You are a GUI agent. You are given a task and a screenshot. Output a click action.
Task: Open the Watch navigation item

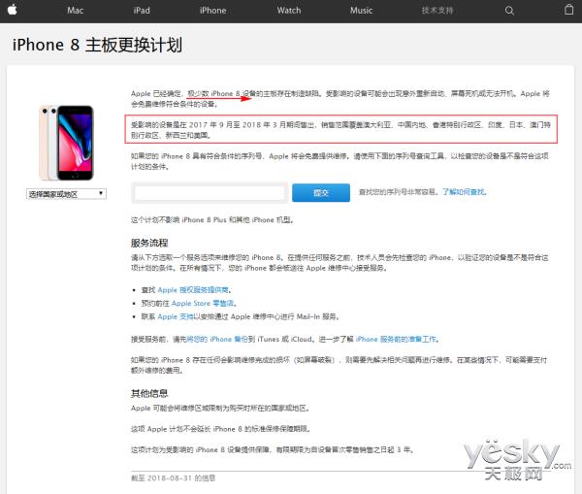[x=289, y=10]
